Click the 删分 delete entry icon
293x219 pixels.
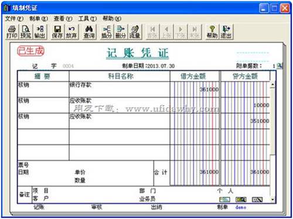point(121,32)
